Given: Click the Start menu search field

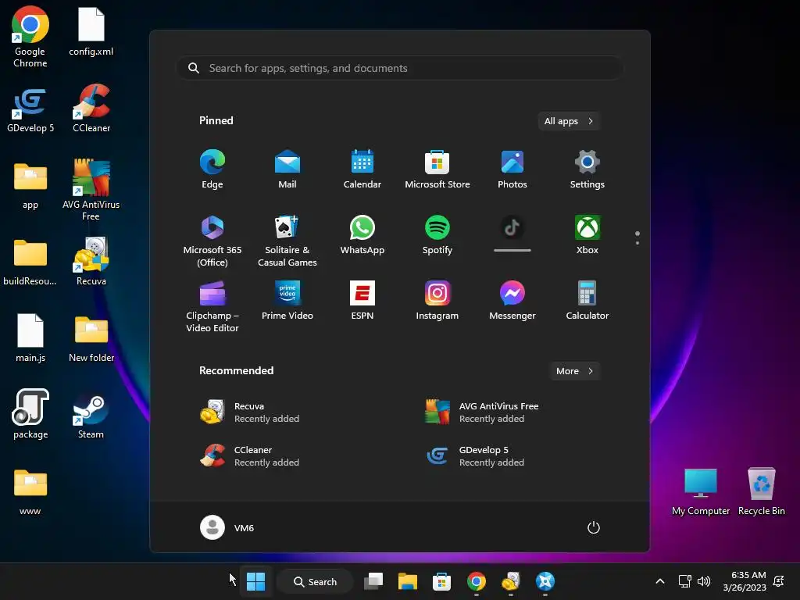Looking at the screenshot, I should pos(399,68).
